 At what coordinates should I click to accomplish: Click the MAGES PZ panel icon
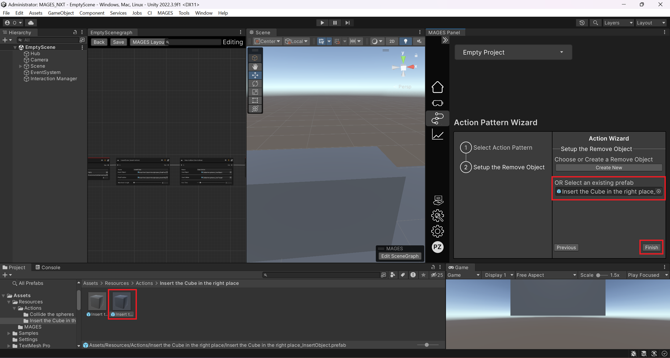(438, 247)
